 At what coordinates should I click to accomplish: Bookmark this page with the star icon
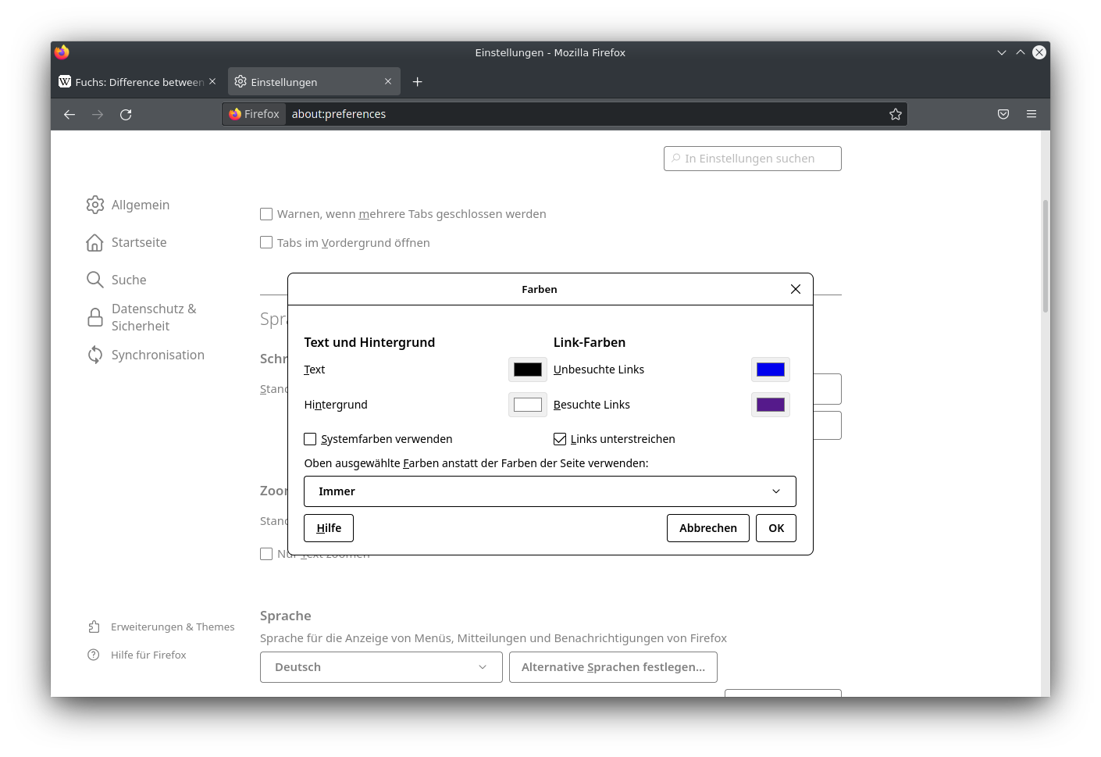coord(895,115)
